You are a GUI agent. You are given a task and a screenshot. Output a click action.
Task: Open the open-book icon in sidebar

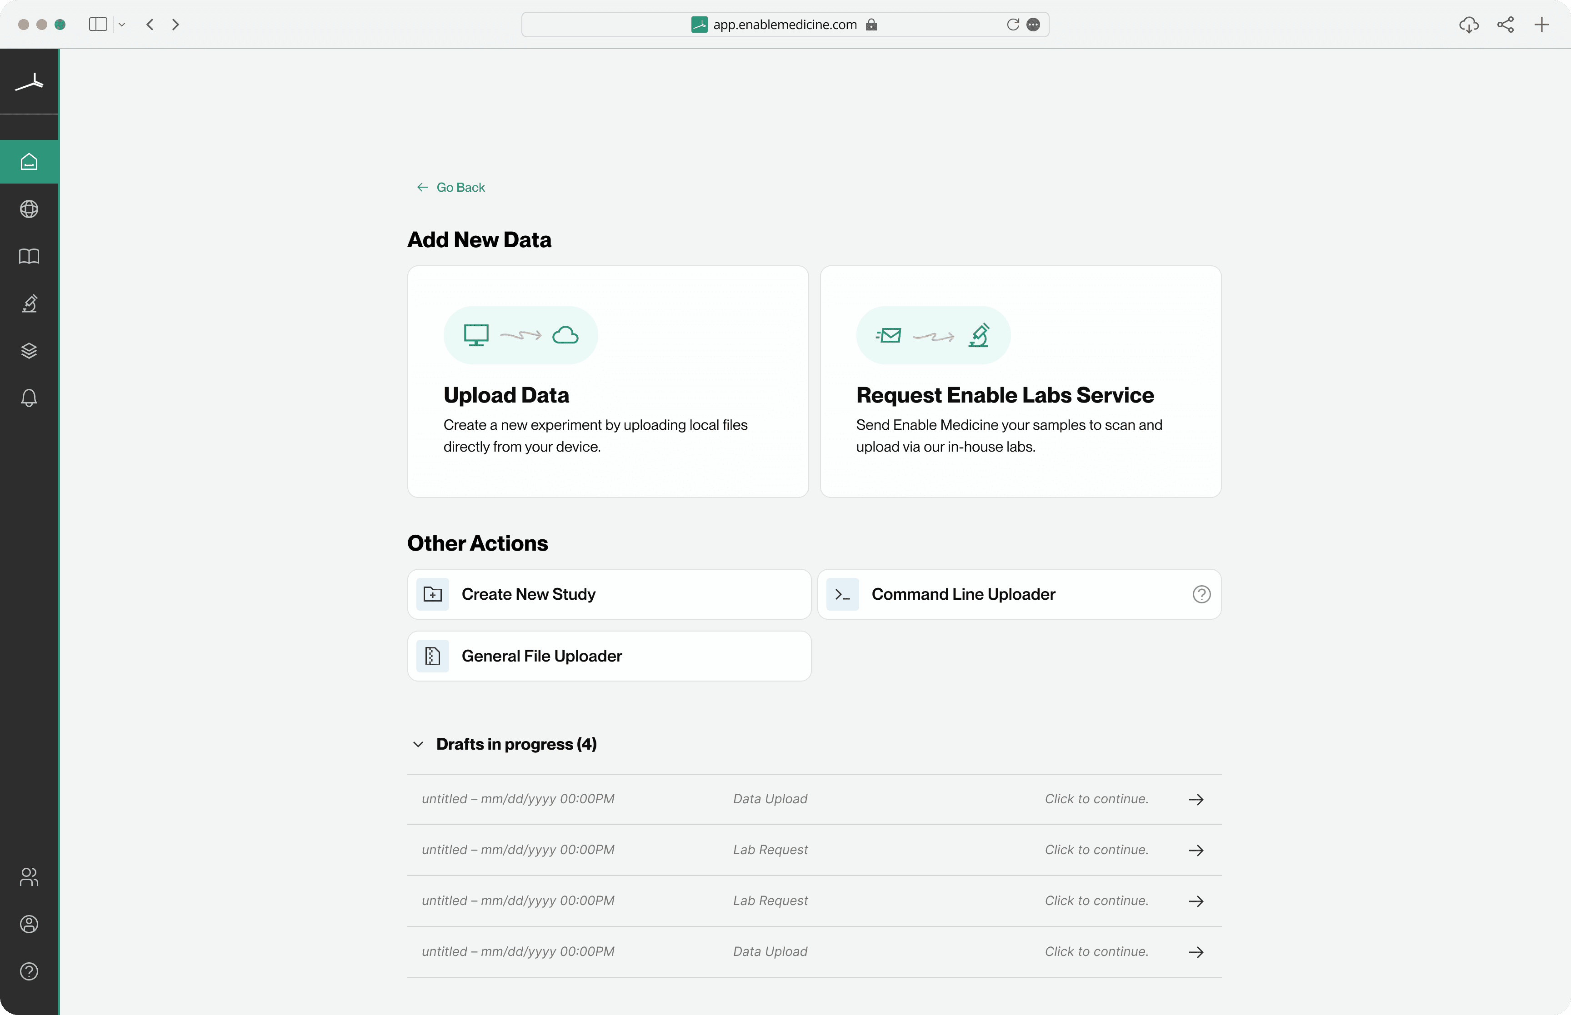[x=29, y=256]
